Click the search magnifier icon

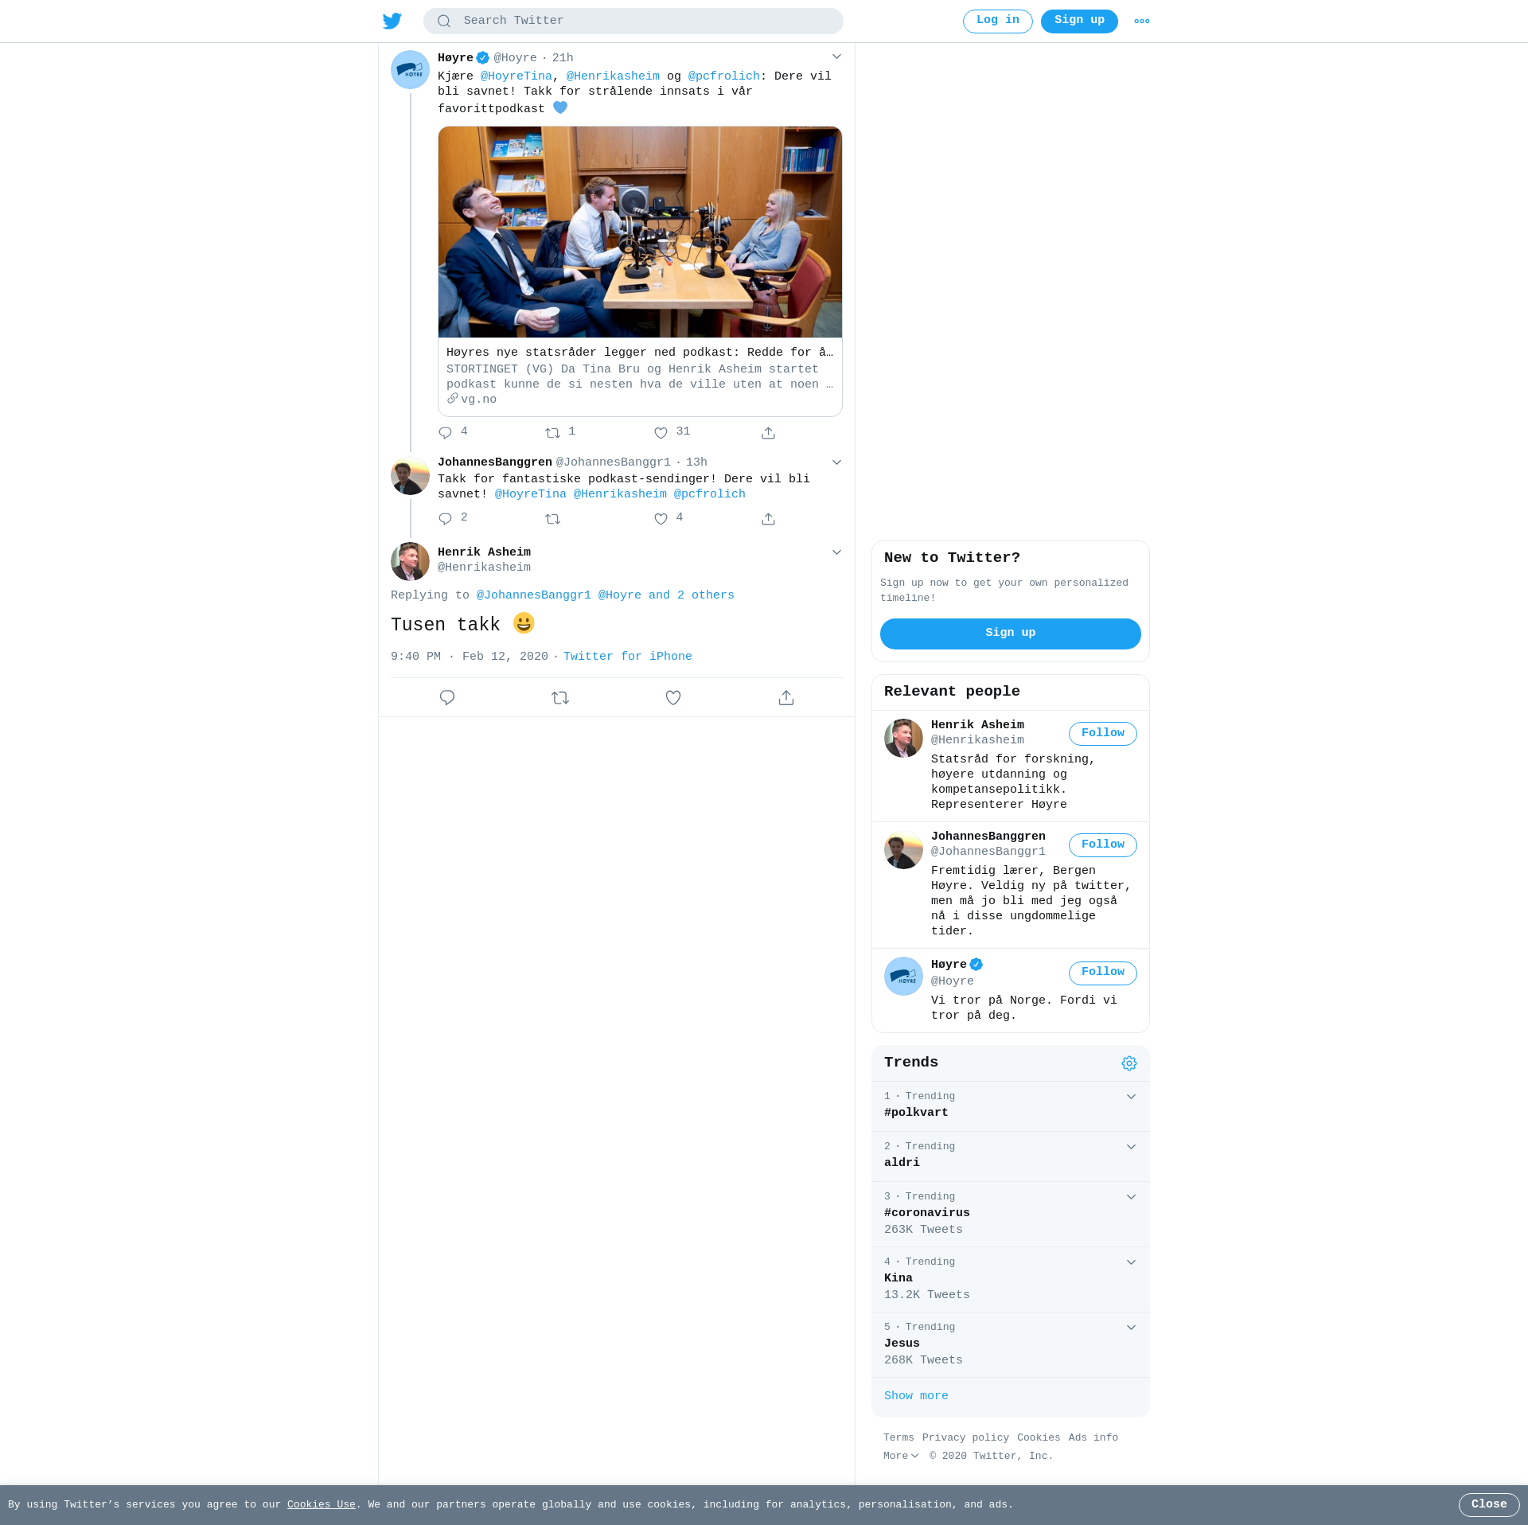[x=444, y=21]
